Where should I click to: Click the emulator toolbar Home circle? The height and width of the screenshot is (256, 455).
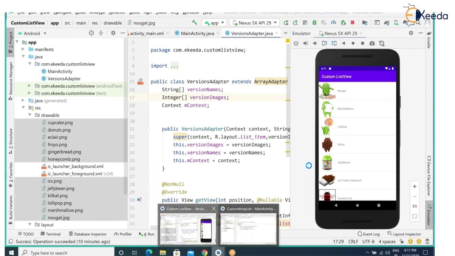coord(353,43)
